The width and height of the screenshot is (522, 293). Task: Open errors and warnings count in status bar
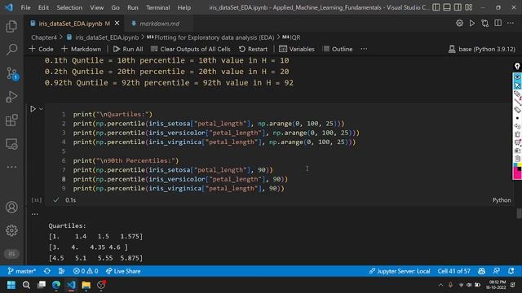coord(86,271)
